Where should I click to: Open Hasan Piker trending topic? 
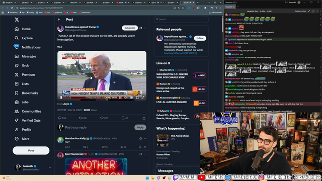[x=163, y=154]
